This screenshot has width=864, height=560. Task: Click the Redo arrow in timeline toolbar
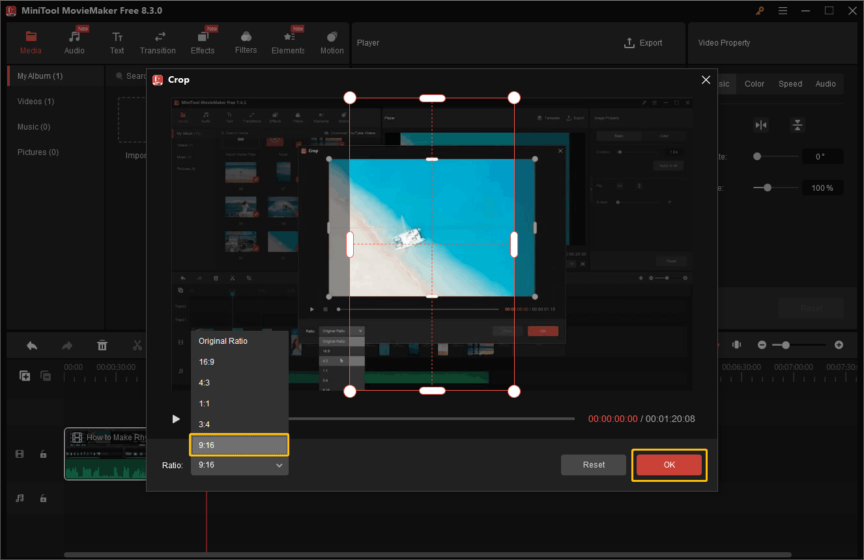pos(67,345)
